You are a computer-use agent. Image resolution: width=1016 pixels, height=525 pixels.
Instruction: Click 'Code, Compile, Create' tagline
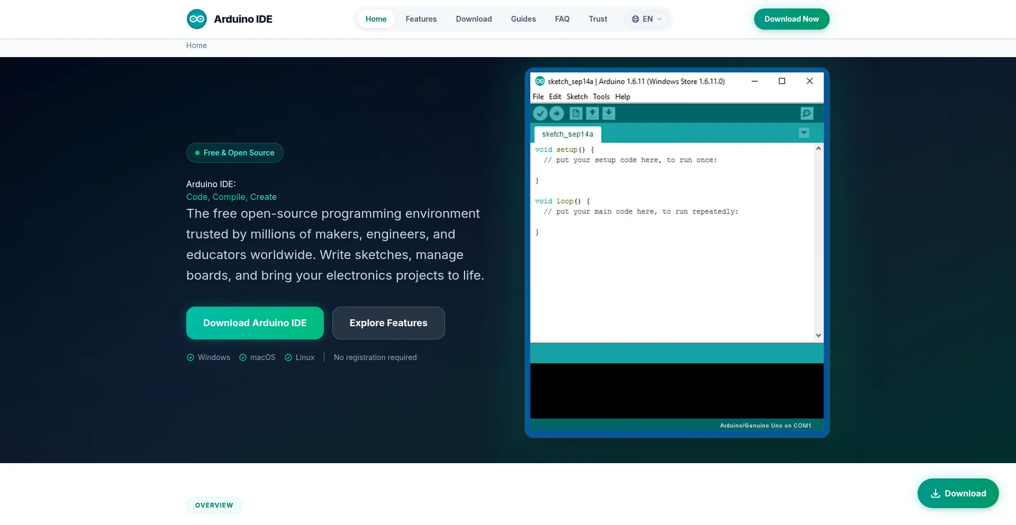pyautogui.click(x=231, y=197)
